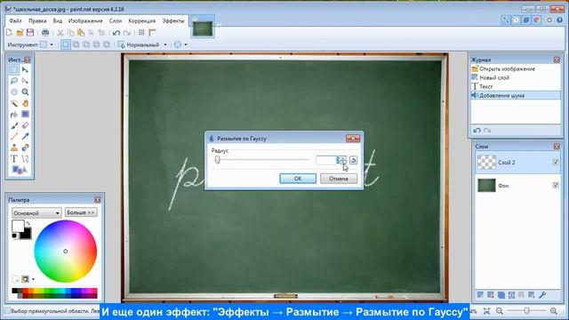Image resolution: width=569 pixels, height=320 pixels.
Task: Select the Magic Wand tool
Action: 14,103
